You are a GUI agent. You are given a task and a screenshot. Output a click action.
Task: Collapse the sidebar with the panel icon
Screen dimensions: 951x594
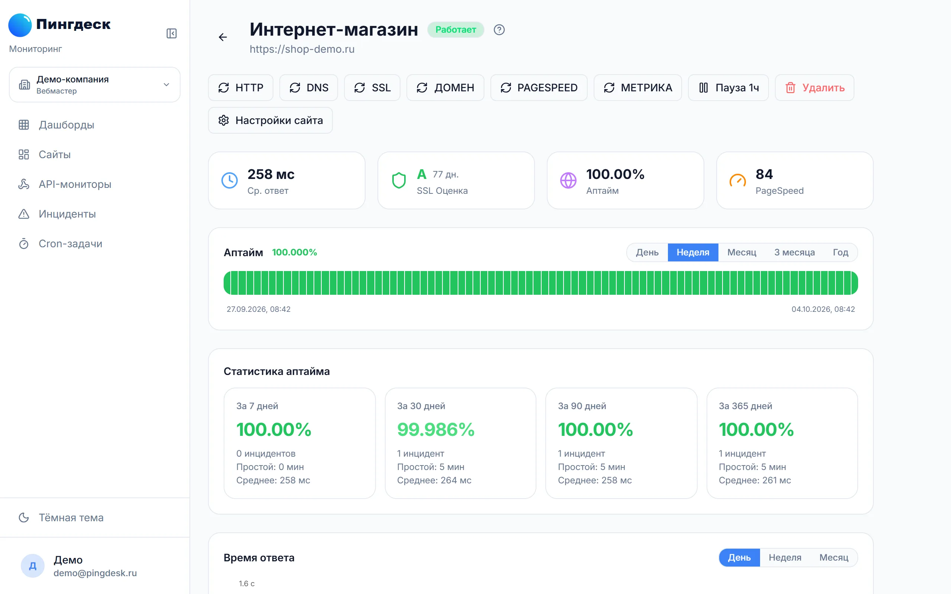[171, 33]
